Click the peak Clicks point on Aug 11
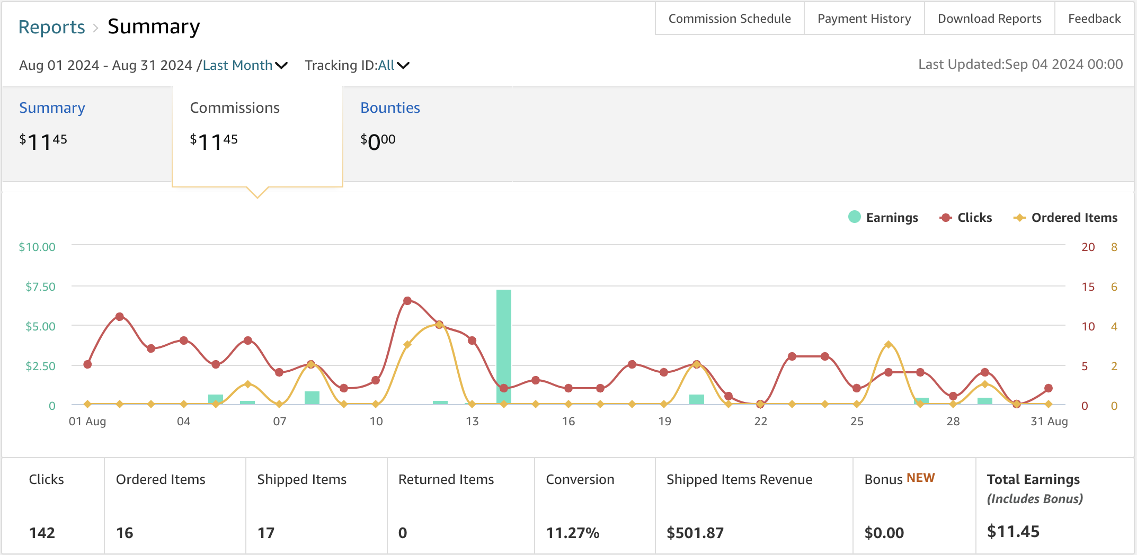The image size is (1137, 555). click(407, 301)
